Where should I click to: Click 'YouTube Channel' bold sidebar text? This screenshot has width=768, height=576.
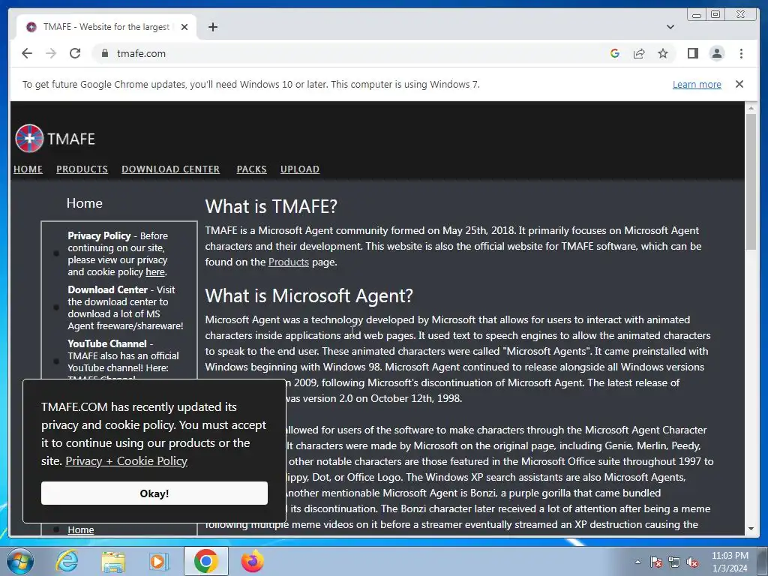pyautogui.click(x=106, y=343)
